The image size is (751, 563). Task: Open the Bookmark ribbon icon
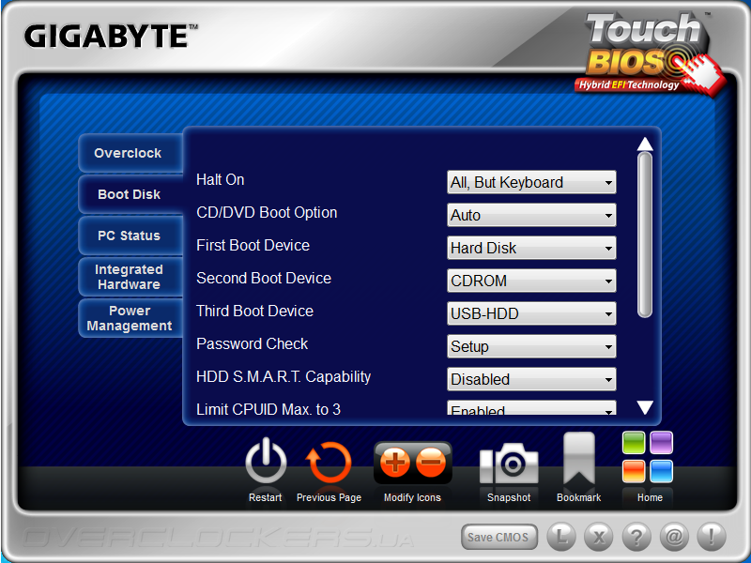coord(578,459)
